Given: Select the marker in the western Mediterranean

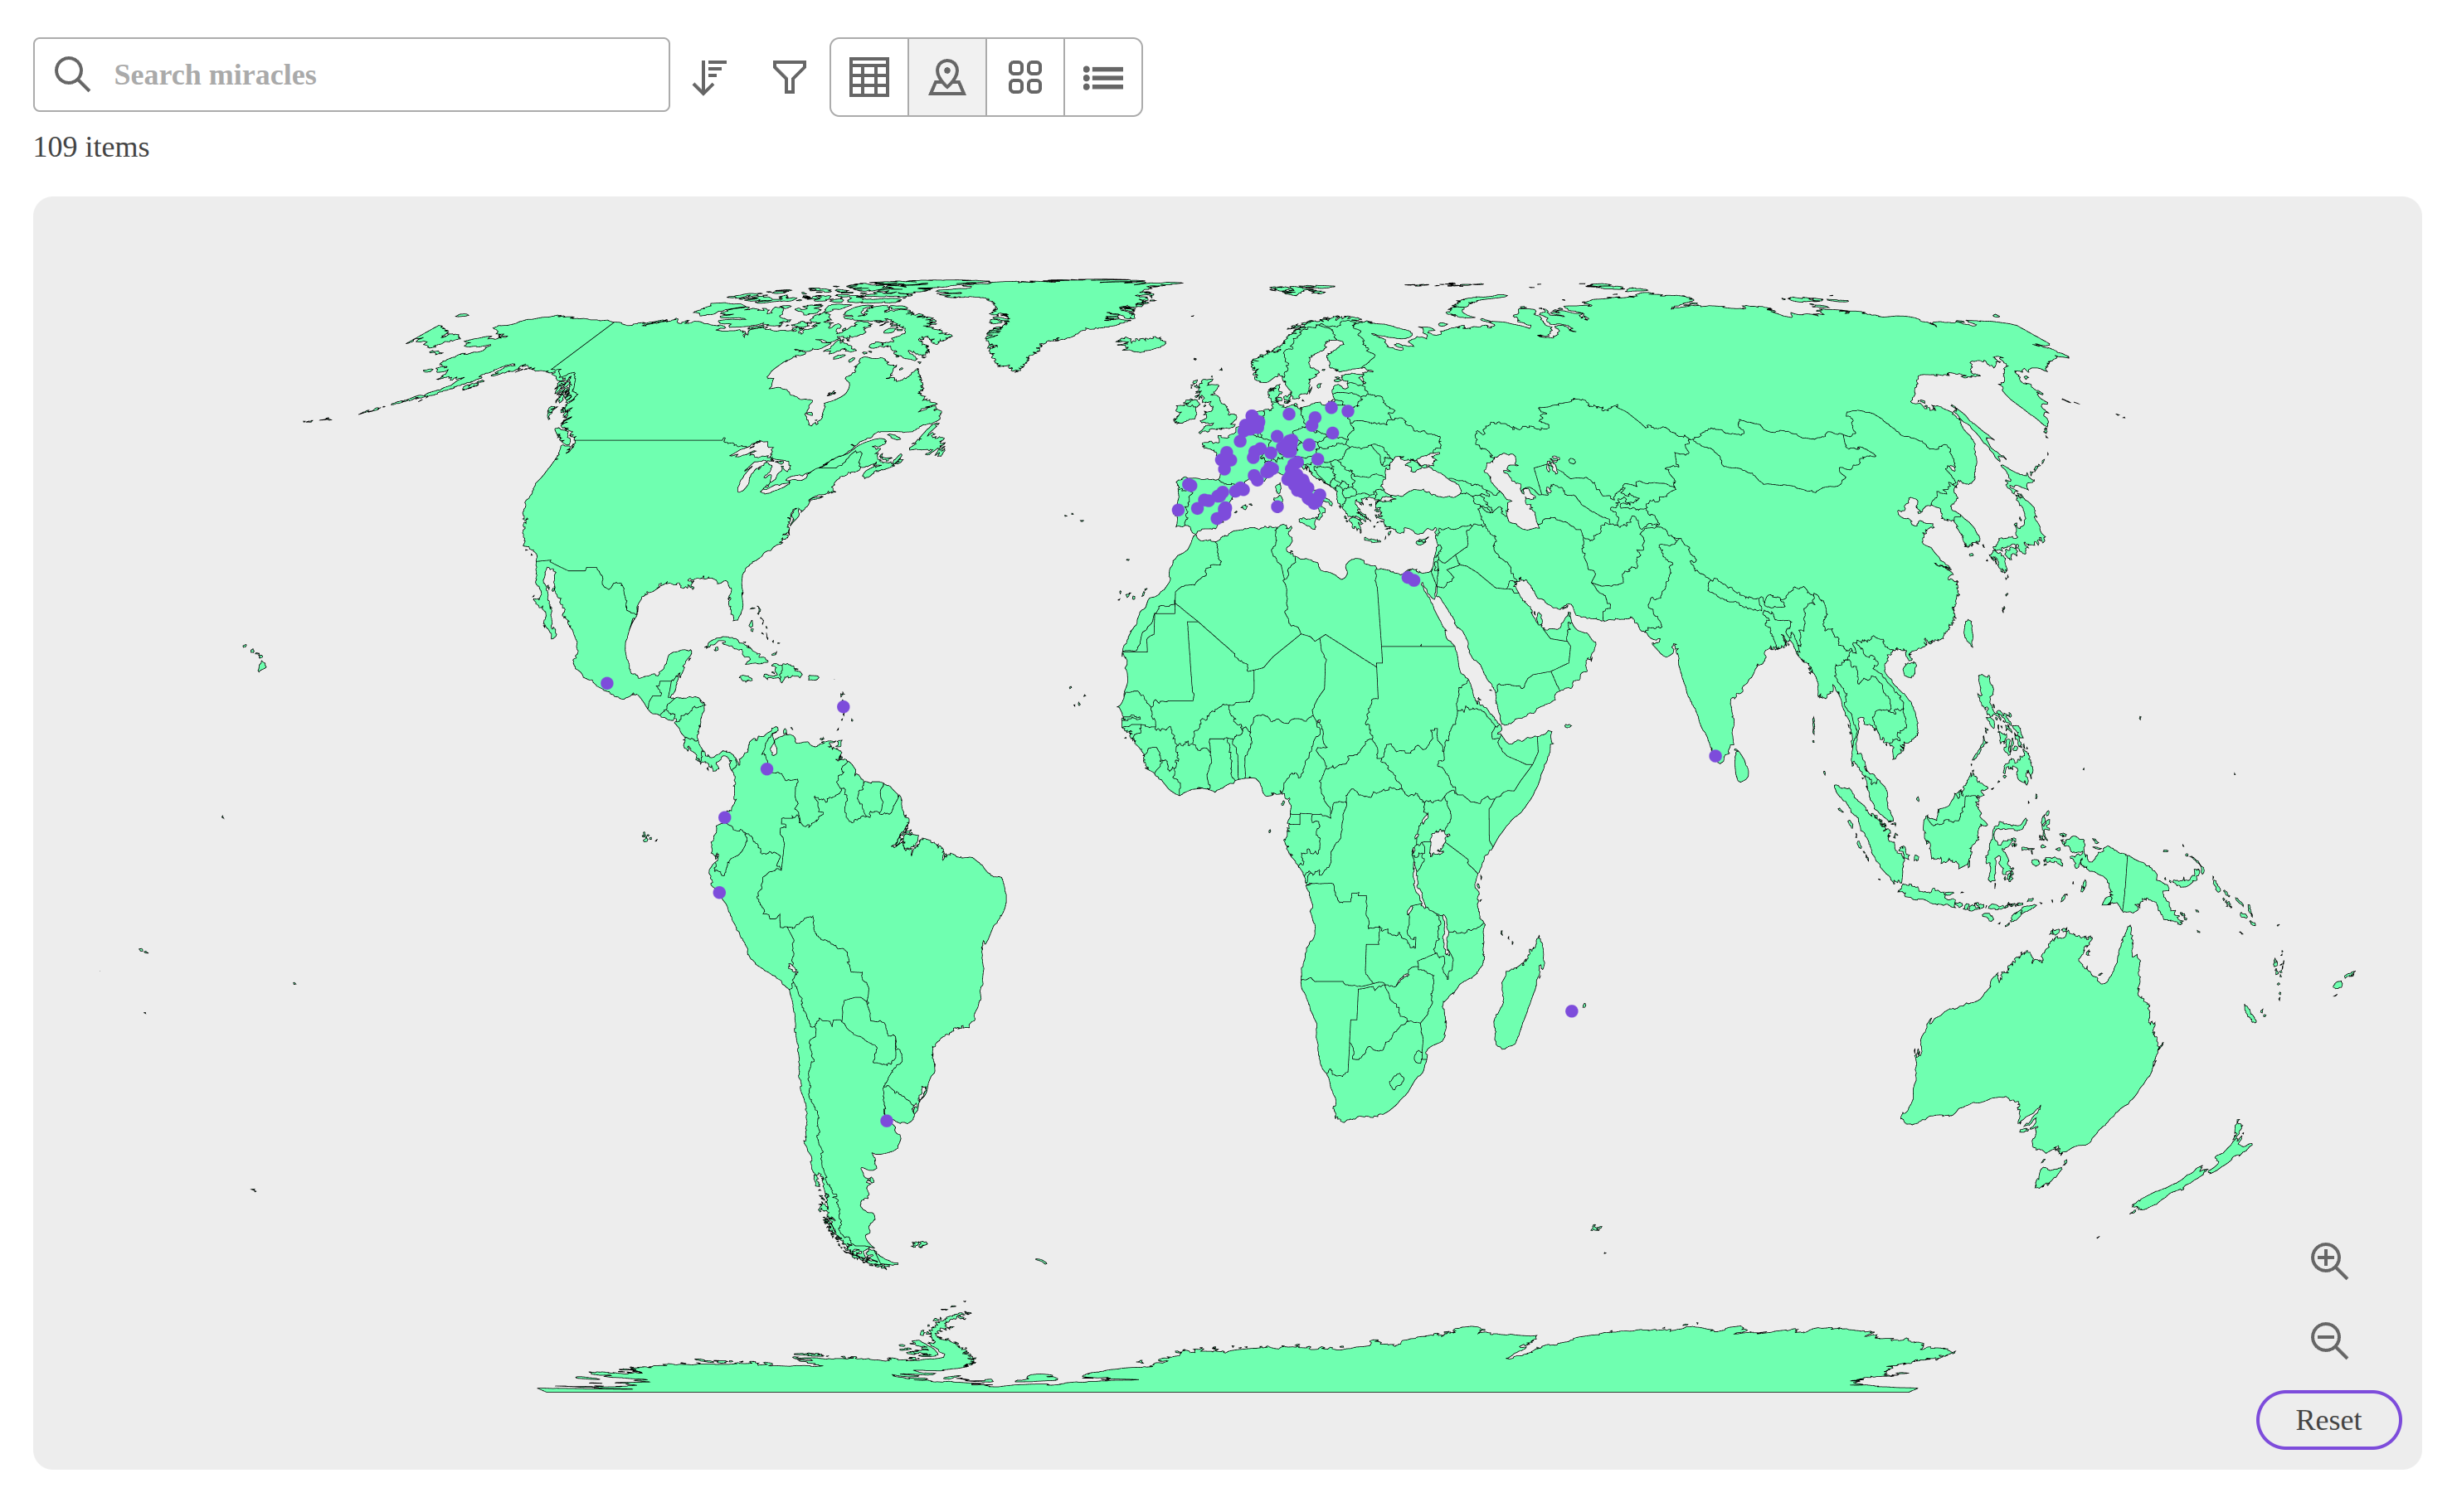Looking at the screenshot, I should (1277, 507).
